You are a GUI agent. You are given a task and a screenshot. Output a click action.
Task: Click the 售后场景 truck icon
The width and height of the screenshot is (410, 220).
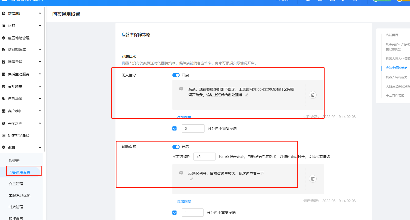pyautogui.click(x=4, y=99)
